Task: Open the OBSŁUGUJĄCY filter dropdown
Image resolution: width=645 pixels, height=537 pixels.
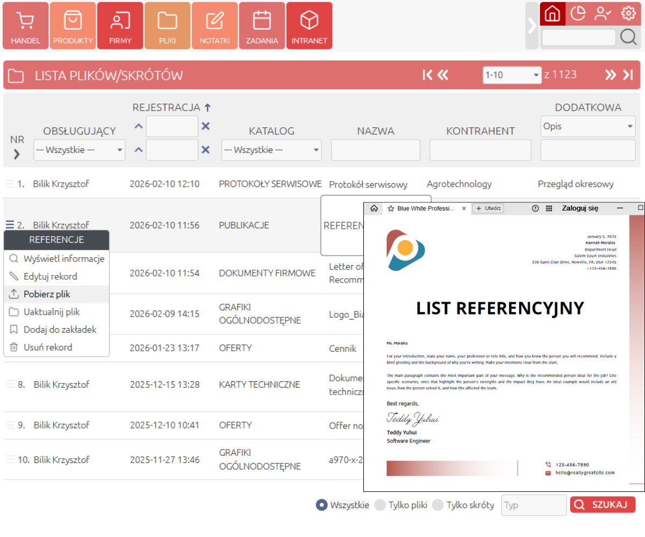Action: tap(79, 149)
